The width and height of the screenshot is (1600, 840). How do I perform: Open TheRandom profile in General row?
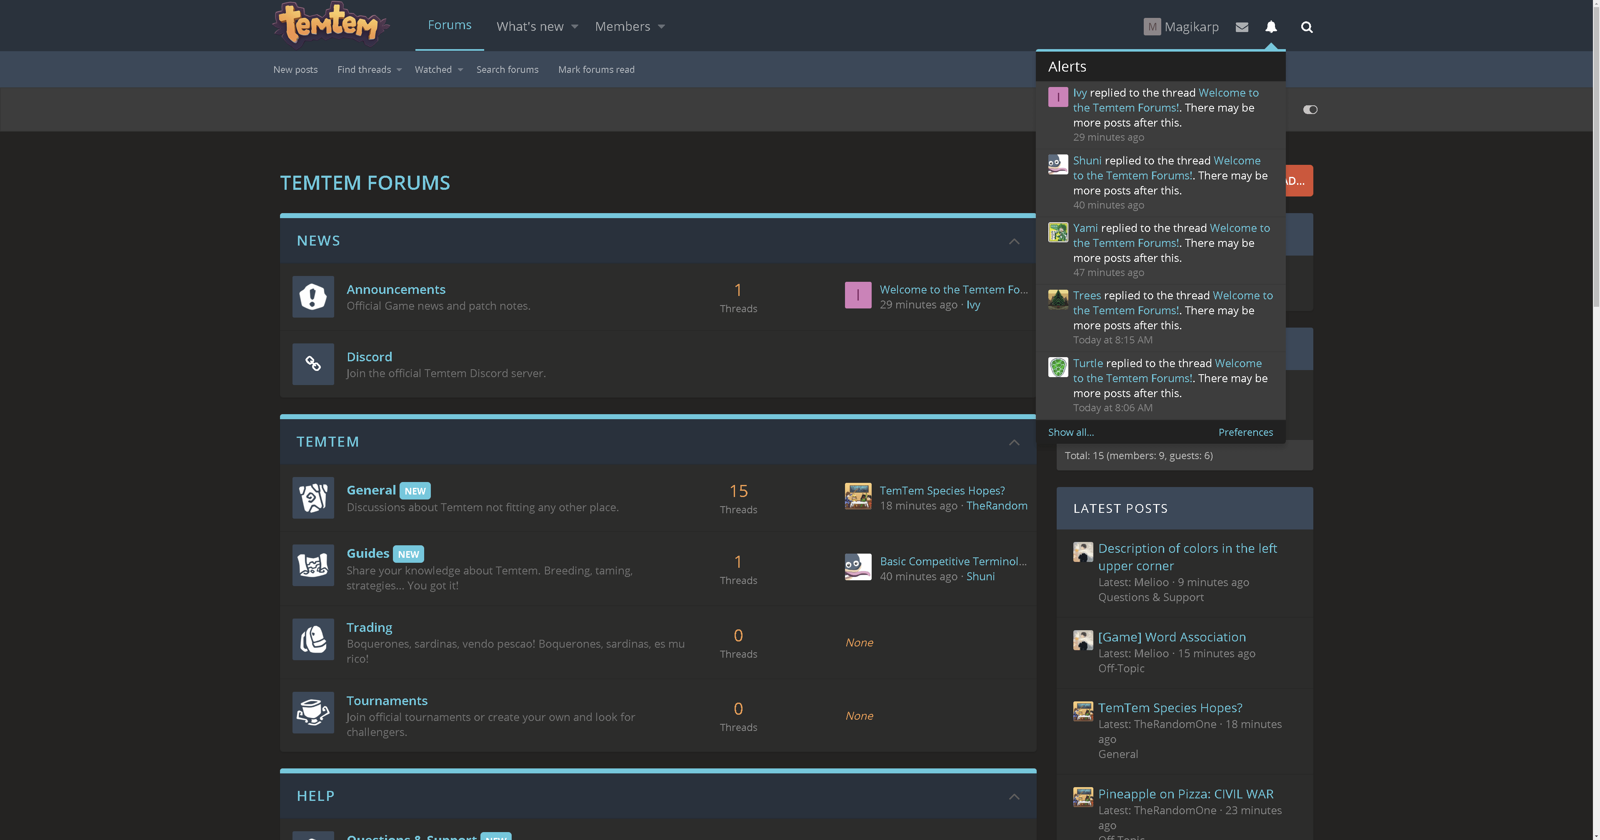[x=997, y=506]
